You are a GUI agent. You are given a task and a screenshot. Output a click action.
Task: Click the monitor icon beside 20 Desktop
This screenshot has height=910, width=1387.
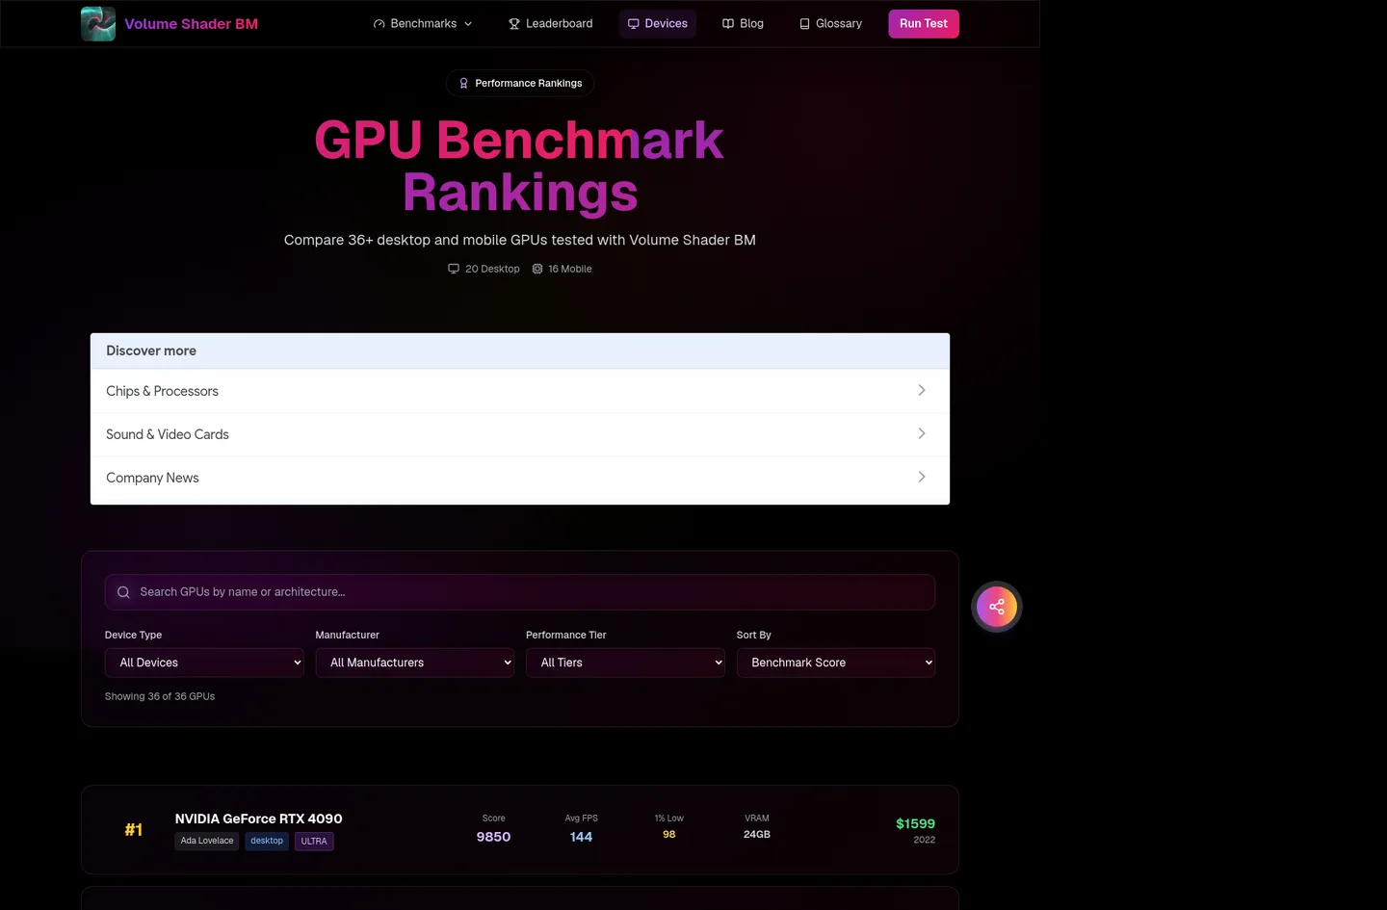[454, 269]
